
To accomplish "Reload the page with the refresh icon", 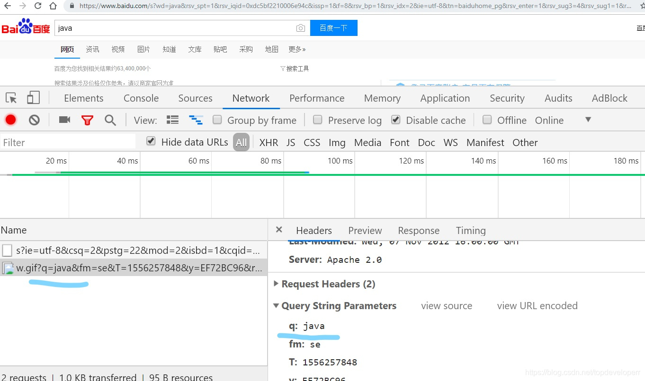I will click(x=38, y=6).
